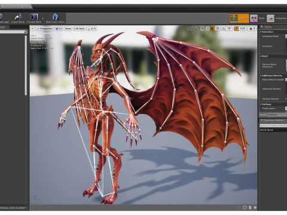Open the rotation snap value 10°
Image resolution: width=287 pixels, height=215 pixels.
click(229, 29)
